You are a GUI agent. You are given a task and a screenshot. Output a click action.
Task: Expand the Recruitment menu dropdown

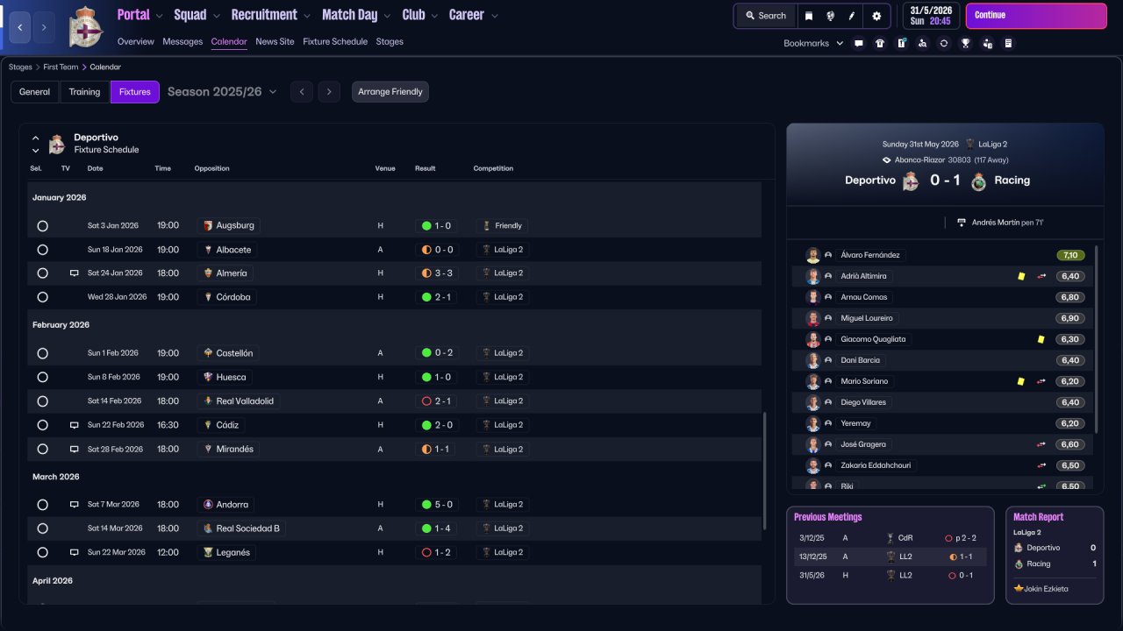click(306, 16)
